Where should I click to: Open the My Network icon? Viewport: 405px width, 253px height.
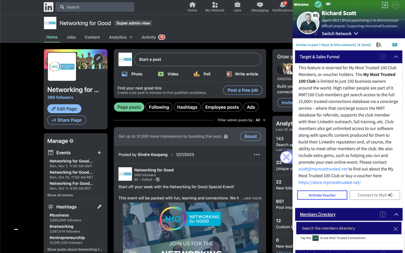[x=215, y=7]
